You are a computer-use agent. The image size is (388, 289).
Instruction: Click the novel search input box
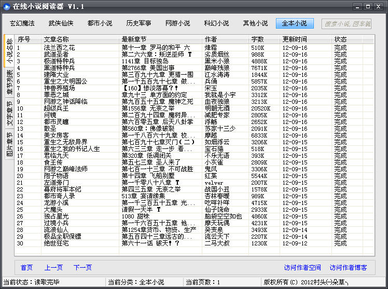click(x=346, y=24)
